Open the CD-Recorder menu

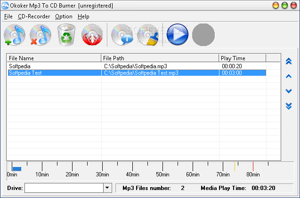click(34, 16)
